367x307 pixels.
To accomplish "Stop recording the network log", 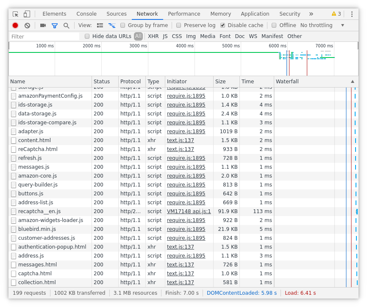I will (15, 25).
